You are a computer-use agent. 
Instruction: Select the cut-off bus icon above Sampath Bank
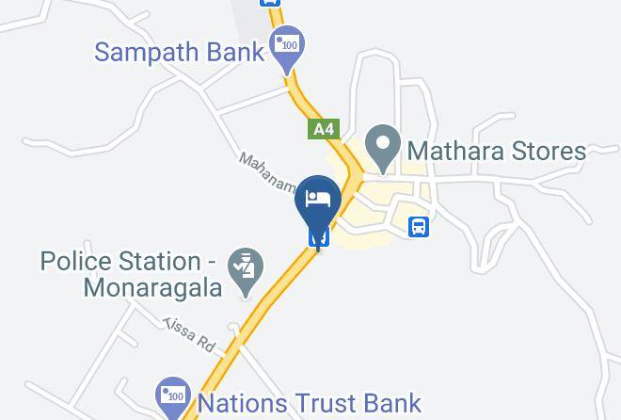(270, 3)
